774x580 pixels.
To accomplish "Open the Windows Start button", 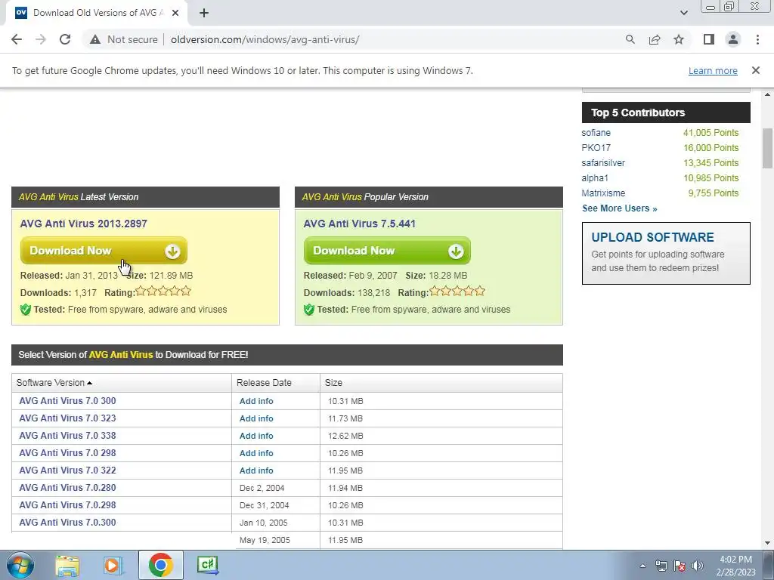I will tap(20, 565).
